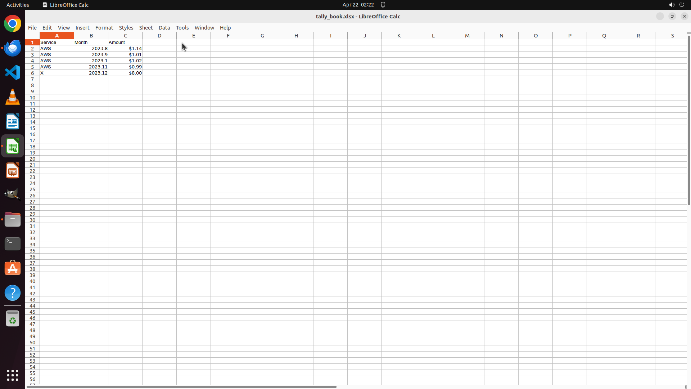Screen dimensions: 691x389
Task: Launch GIMP image editor
Action: pyautogui.click(x=13, y=195)
